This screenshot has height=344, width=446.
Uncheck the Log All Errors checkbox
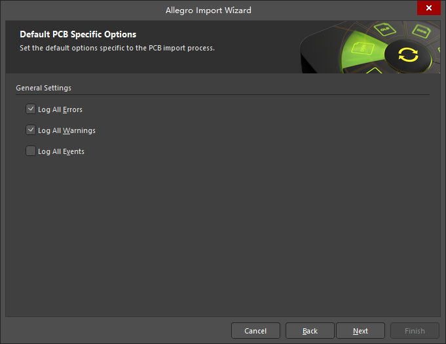click(x=31, y=109)
